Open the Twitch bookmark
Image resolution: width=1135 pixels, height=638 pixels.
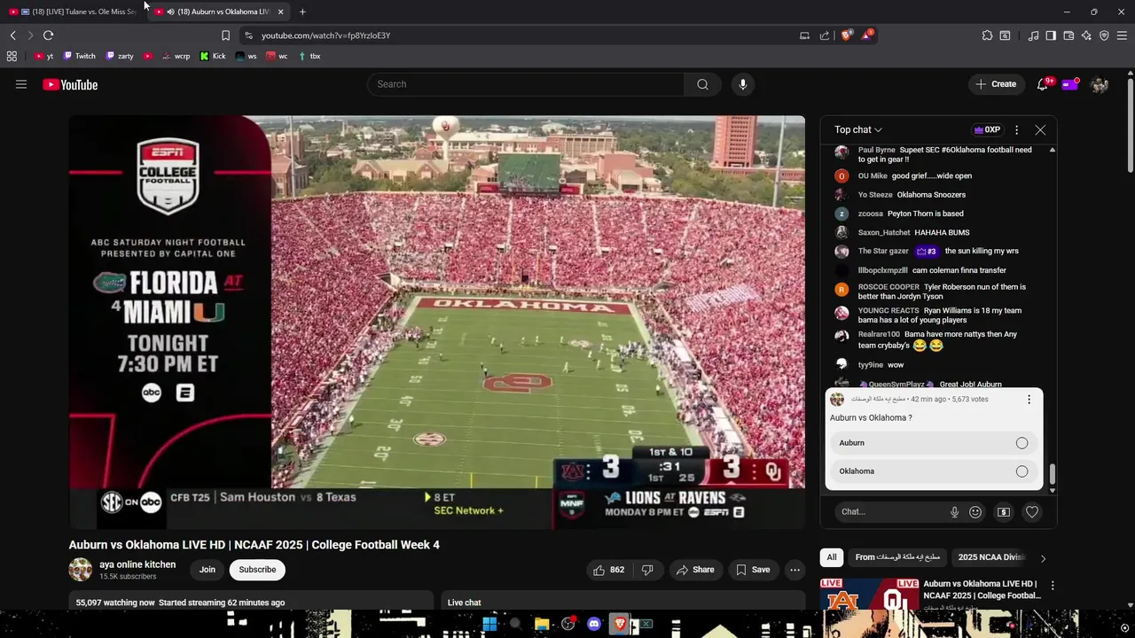click(79, 56)
